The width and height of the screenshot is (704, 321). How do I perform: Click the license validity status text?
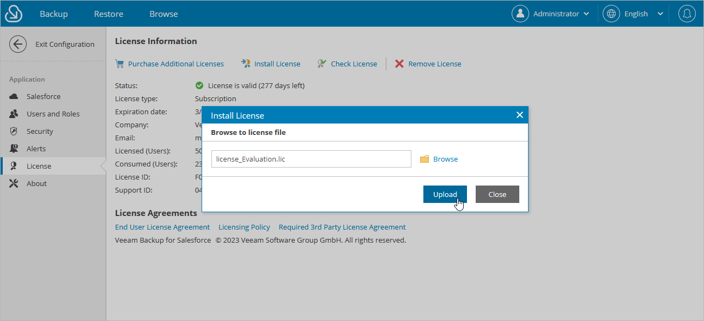coord(256,85)
